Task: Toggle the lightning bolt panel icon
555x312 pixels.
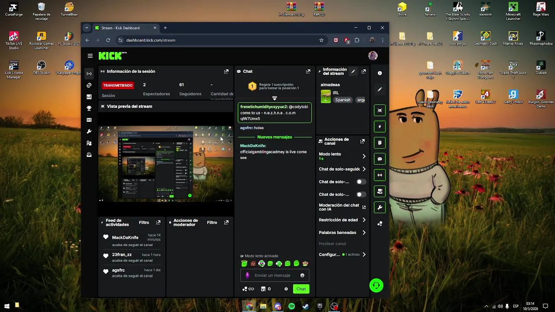Action: pos(380,127)
